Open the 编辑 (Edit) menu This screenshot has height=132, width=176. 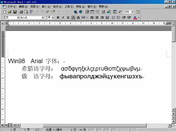coord(23,6)
